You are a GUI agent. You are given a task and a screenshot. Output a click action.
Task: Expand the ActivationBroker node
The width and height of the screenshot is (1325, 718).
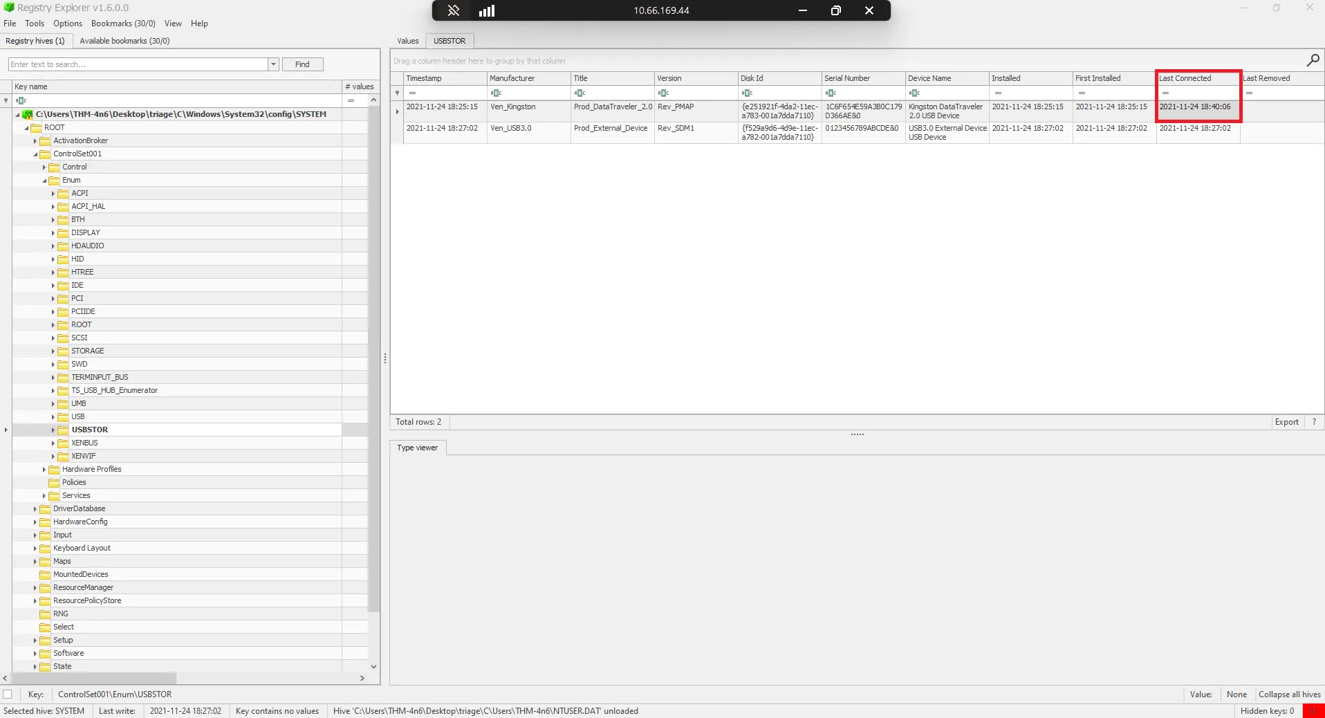click(35, 140)
